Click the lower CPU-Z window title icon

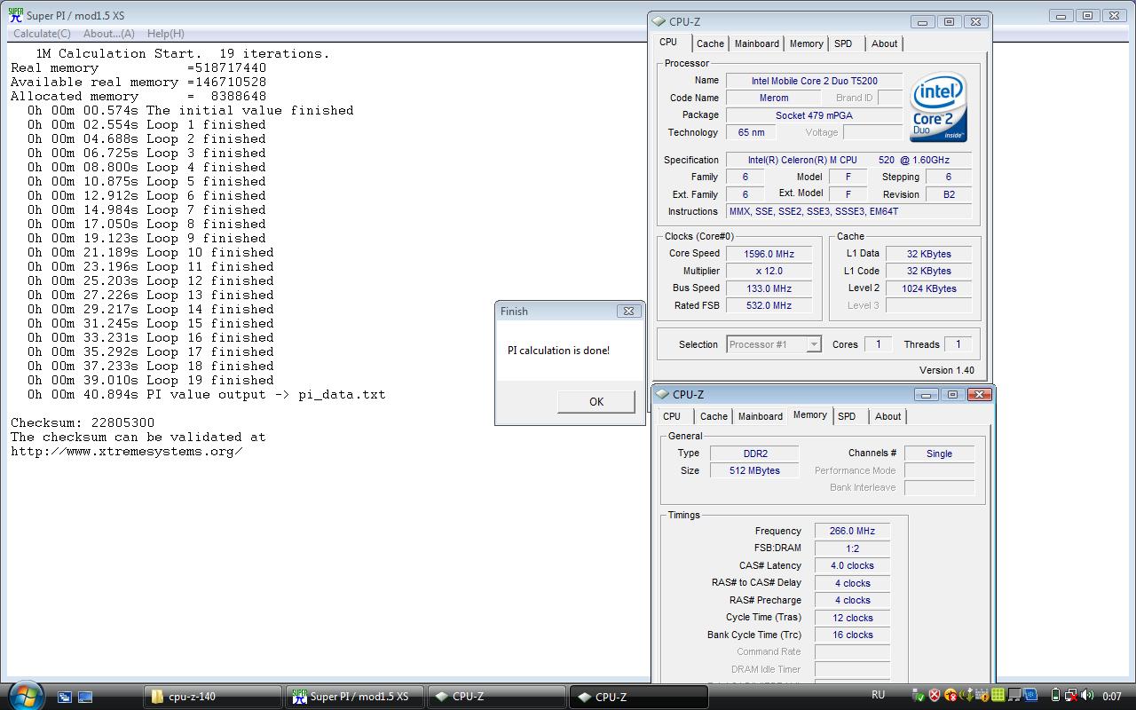(x=661, y=394)
